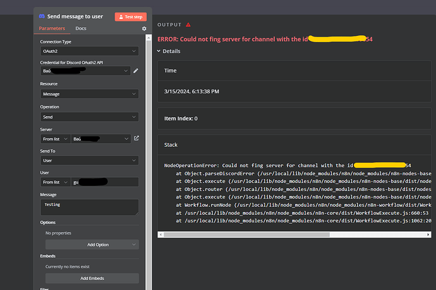Open the Send To dropdown
The width and height of the screenshot is (436, 290).
pos(89,161)
